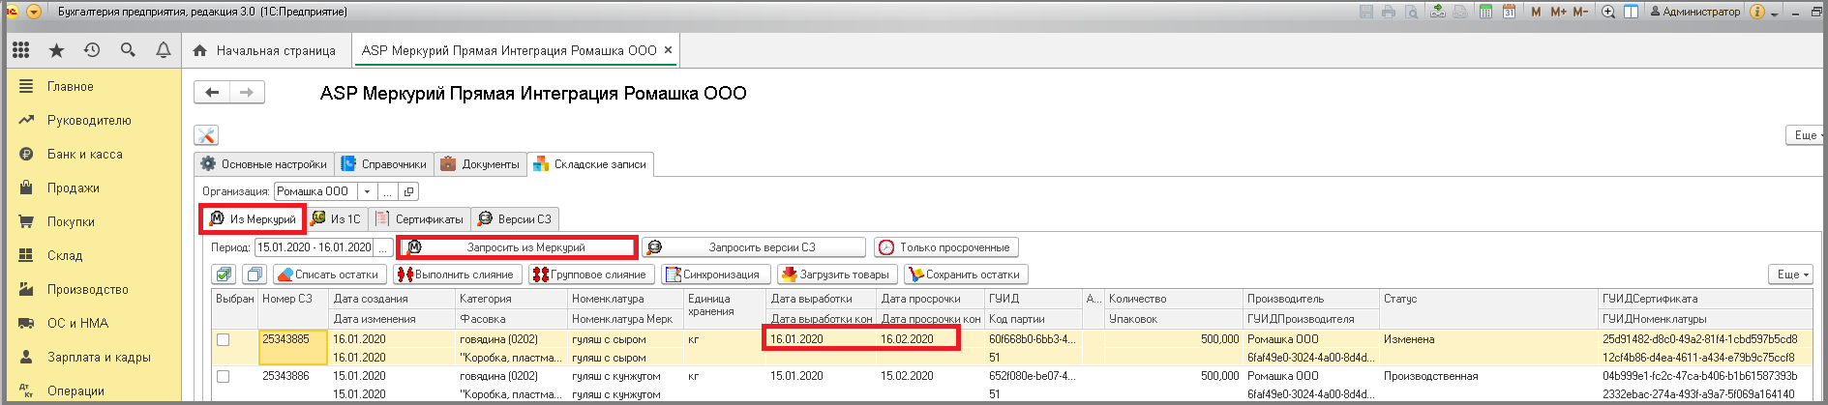The height and width of the screenshot is (405, 1828).
Task: Select the Из Меркурий subtab
Action: [254, 219]
